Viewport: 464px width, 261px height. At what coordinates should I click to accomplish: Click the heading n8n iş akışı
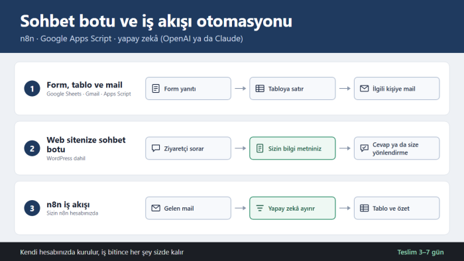[68, 205]
